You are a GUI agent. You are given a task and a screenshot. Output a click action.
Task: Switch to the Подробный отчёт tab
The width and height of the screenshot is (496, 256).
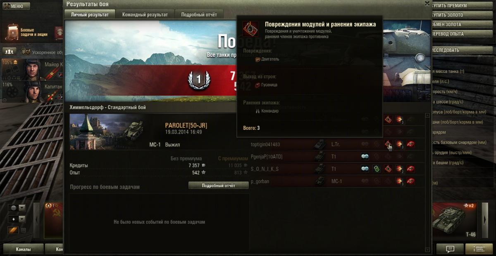tap(199, 14)
